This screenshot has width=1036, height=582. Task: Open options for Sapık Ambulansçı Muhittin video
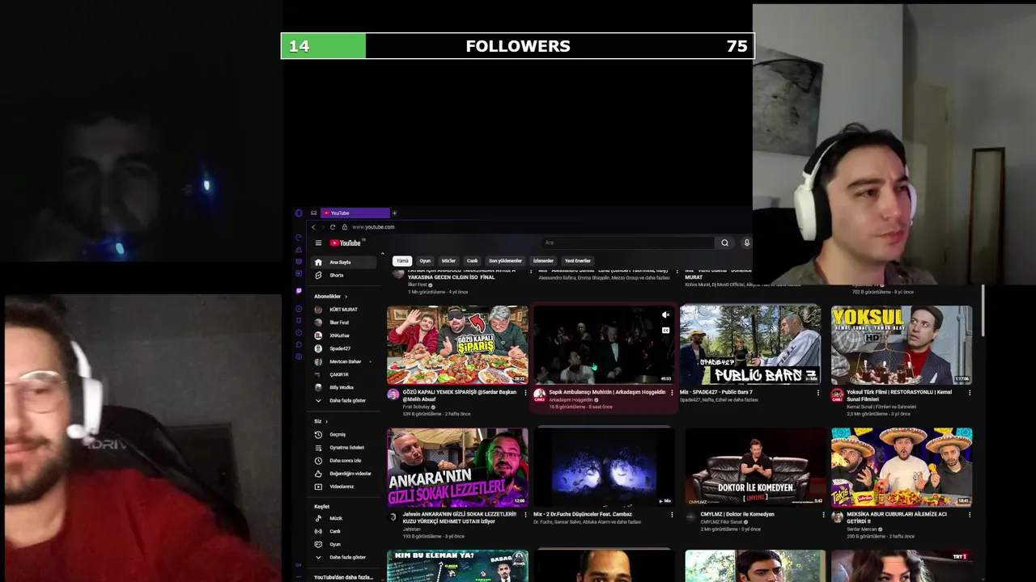click(671, 393)
